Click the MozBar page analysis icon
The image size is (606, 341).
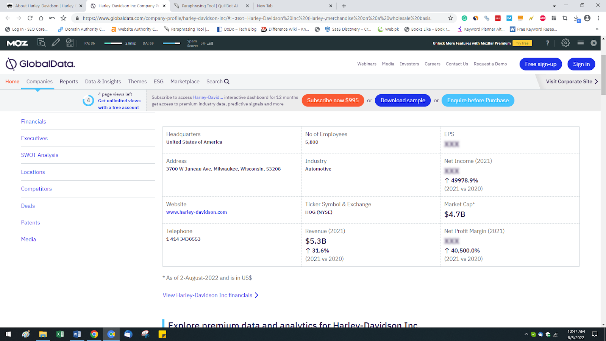[x=42, y=43]
